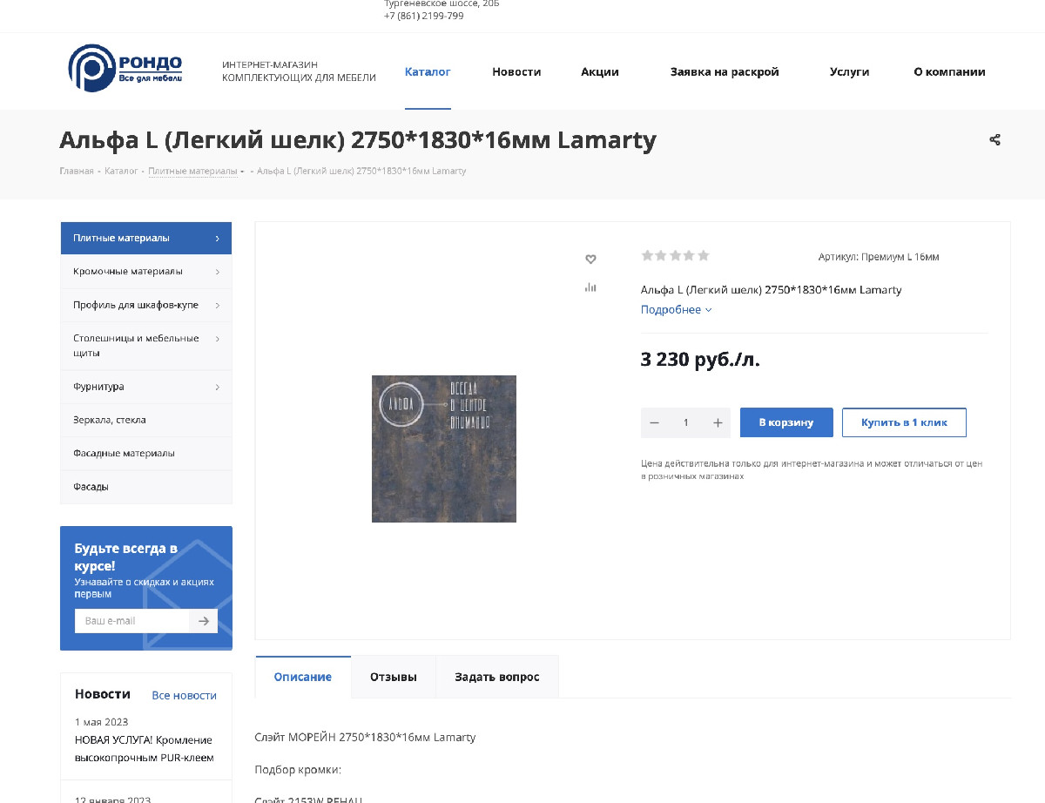
Task: Open the Задать вопрос tab
Action: coord(496,677)
